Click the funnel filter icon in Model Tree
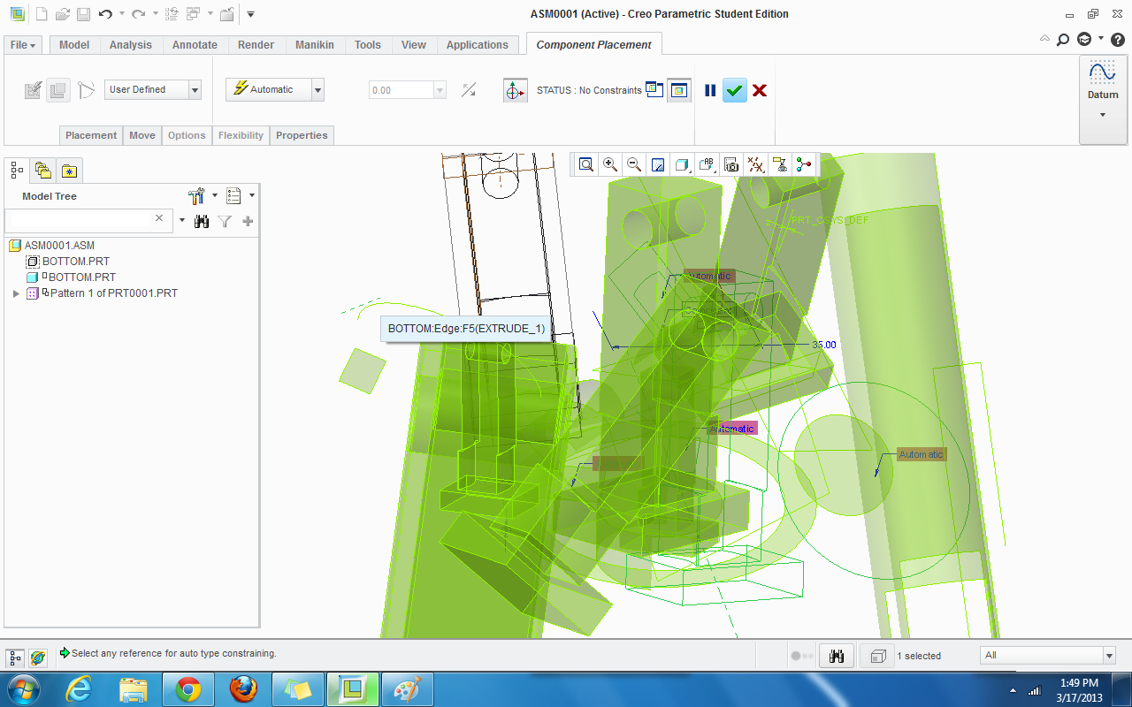The width and height of the screenshot is (1132, 707). pos(225,221)
